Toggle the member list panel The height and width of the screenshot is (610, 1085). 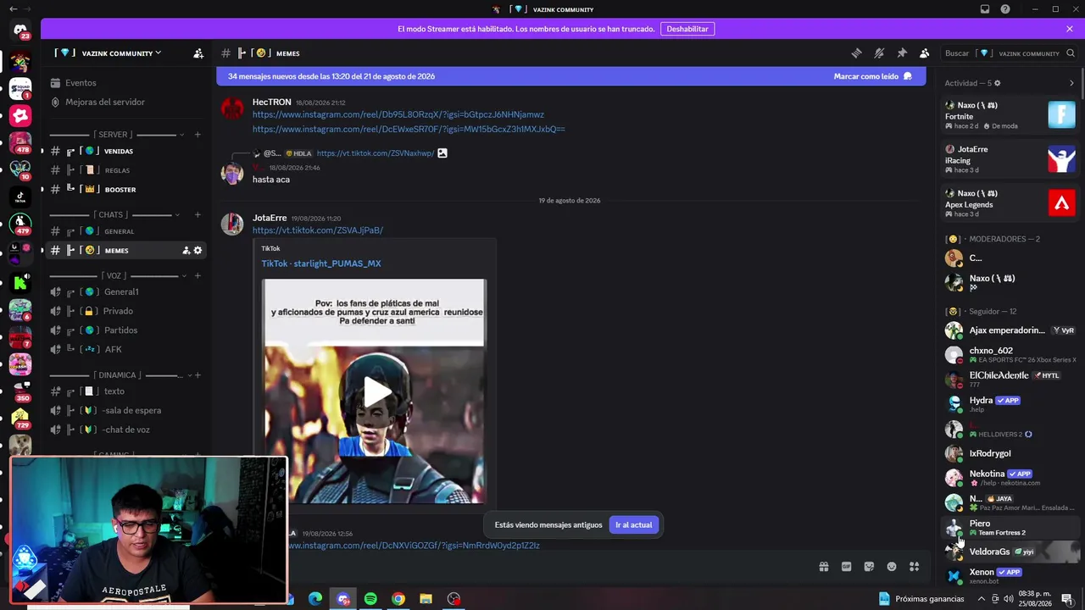(925, 53)
